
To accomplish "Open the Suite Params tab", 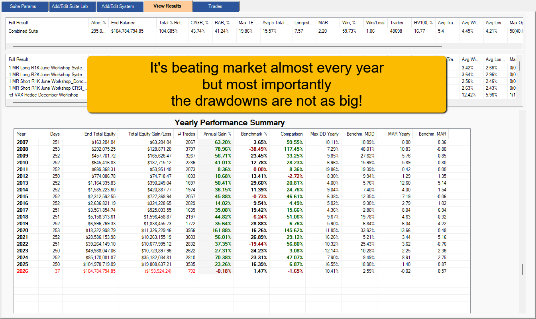I will (x=23, y=6).
